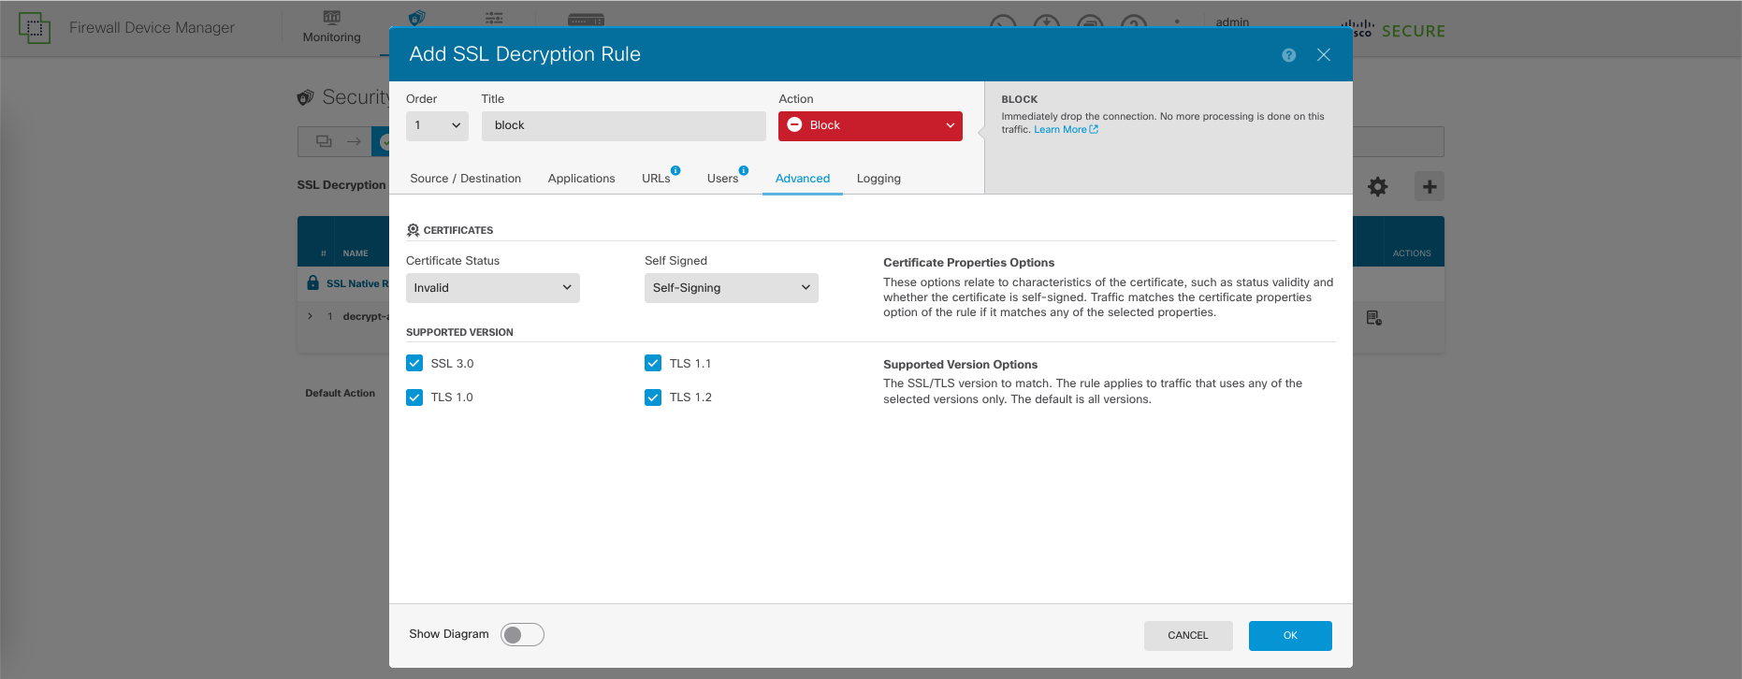This screenshot has height=679, width=1742.
Task: Switch to the Source / Destination tab
Action: [465, 179]
